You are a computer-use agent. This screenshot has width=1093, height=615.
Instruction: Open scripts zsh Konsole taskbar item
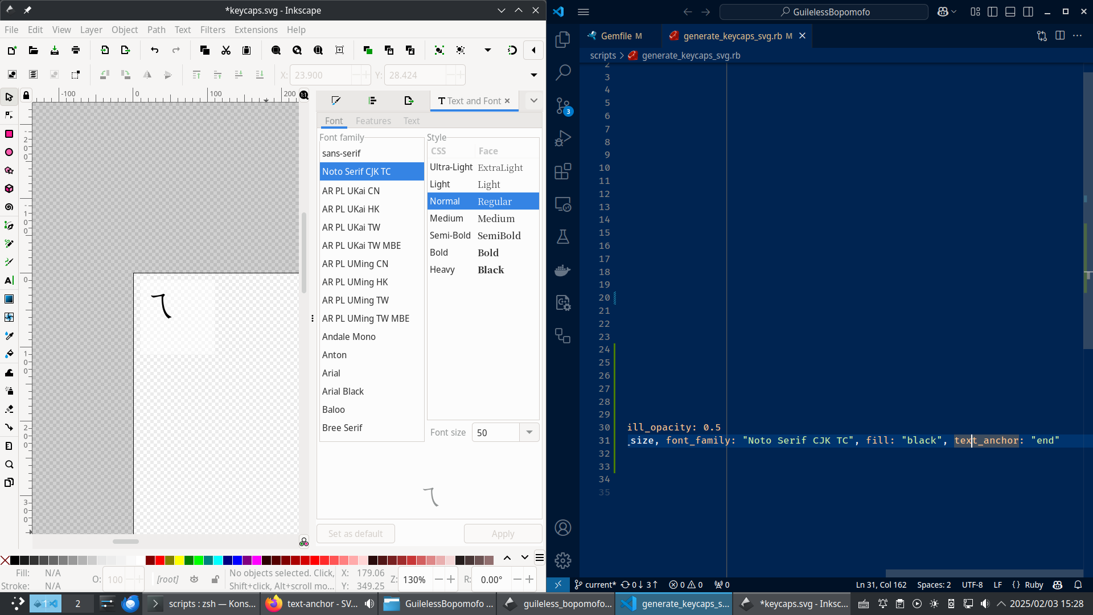click(202, 604)
